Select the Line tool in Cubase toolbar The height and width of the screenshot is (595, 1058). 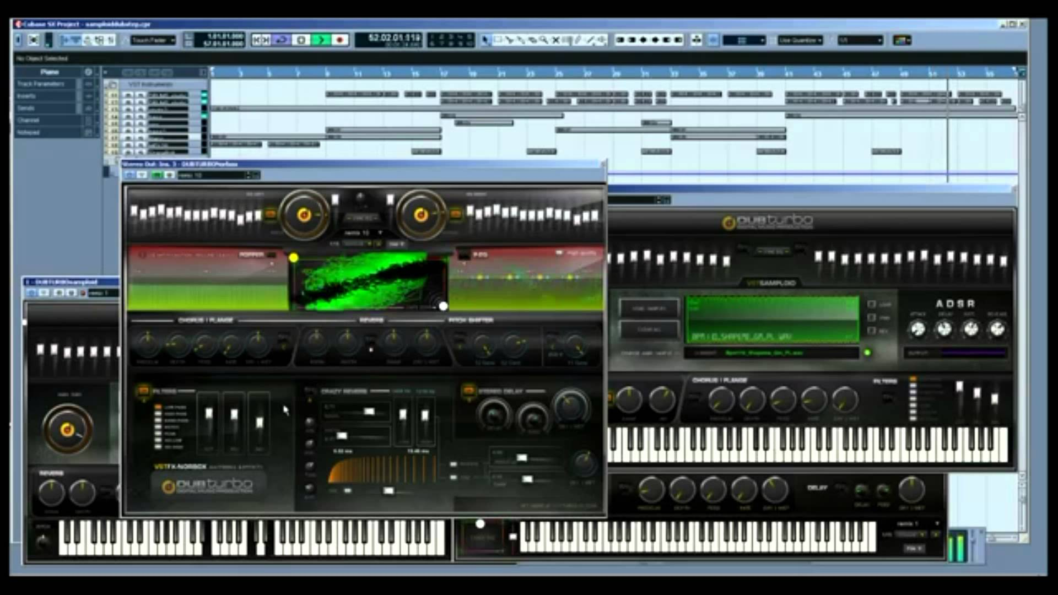pos(590,40)
